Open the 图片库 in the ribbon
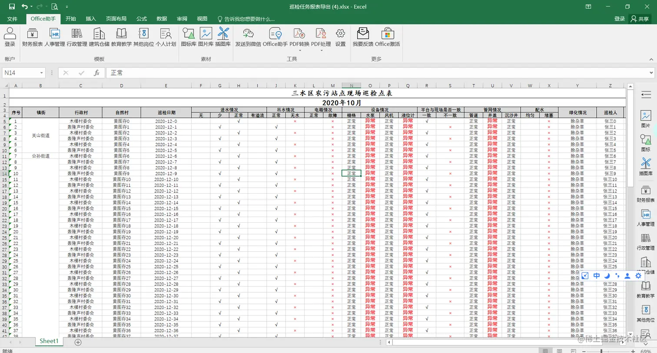The image size is (657, 353). (x=206, y=37)
